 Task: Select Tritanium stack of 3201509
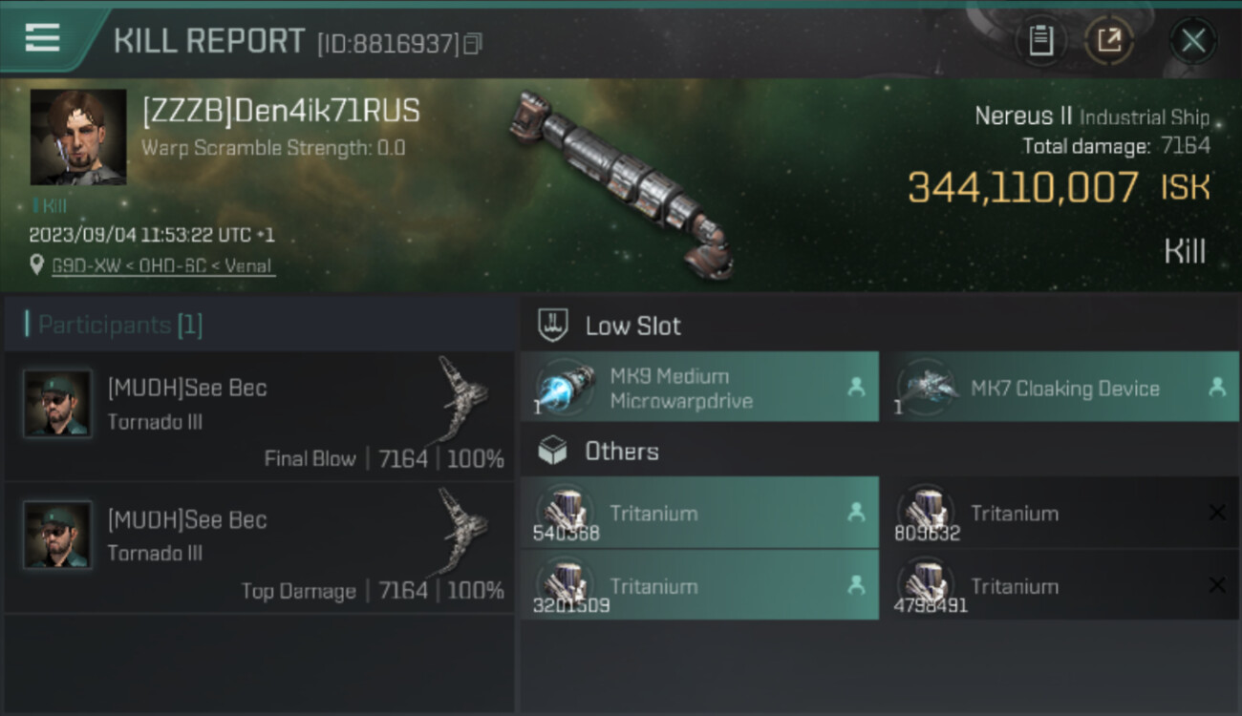tap(699, 585)
